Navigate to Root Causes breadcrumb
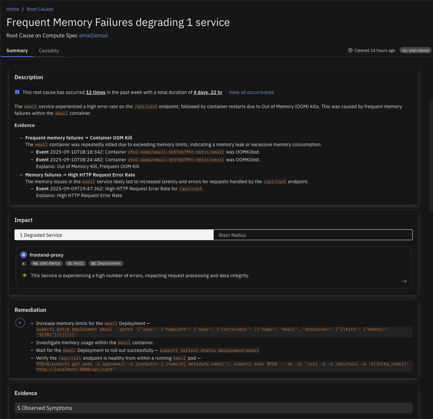This screenshot has height=419, width=433. (40, 9)
